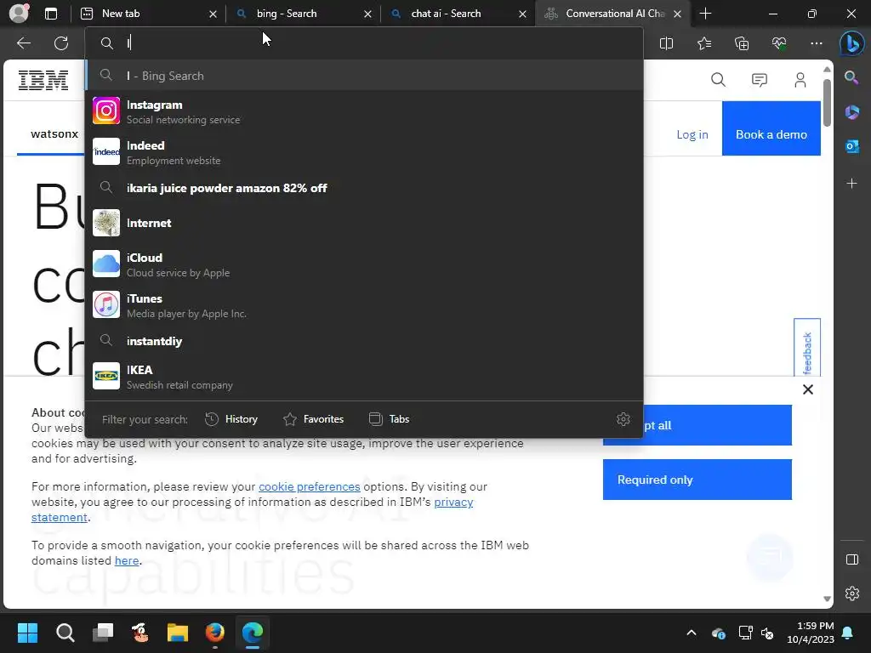The image size is (871, 653).
Task: Click the Log in link
Action: pyautogui.click(x=692, y=134)
